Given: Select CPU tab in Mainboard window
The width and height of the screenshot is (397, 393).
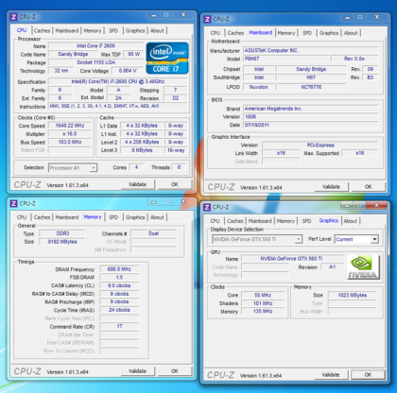Looking at the screenshot, I should (x=216, y=33).
